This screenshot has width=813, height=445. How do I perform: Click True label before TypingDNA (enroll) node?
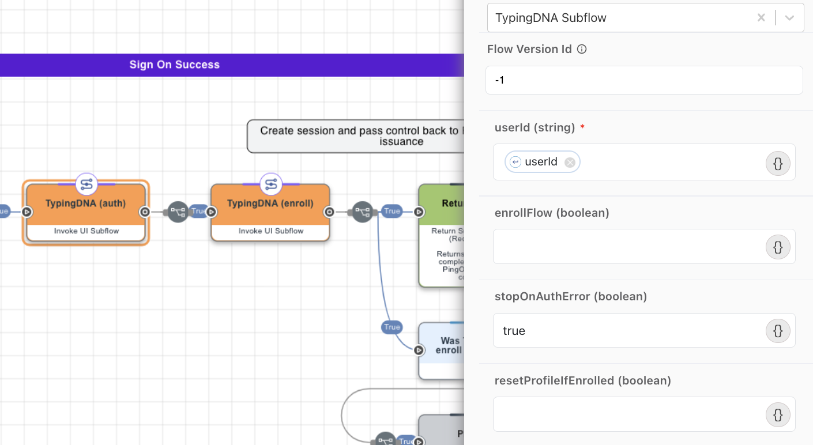197,212
